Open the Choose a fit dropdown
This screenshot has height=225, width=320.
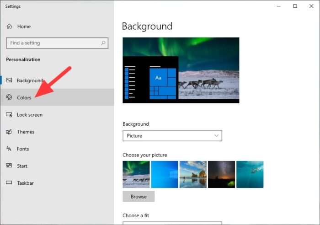(x=172, y=223)
